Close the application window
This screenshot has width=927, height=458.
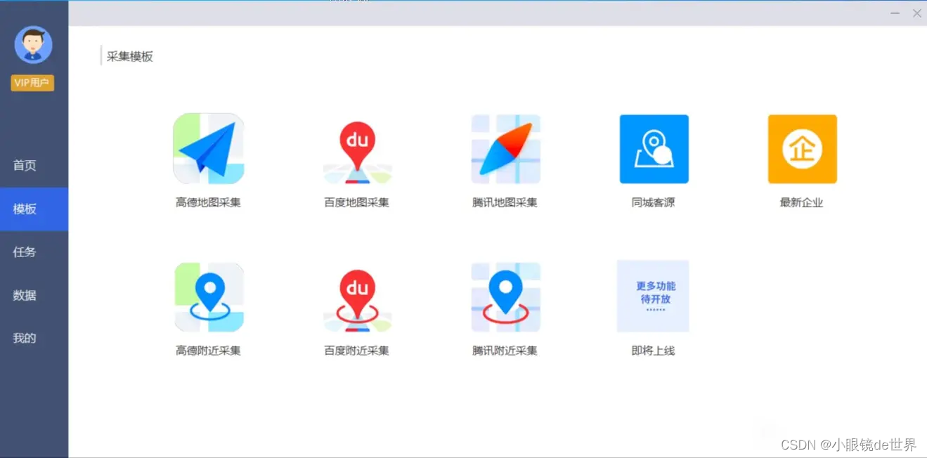pyautogui.click(x=916, y=13)
